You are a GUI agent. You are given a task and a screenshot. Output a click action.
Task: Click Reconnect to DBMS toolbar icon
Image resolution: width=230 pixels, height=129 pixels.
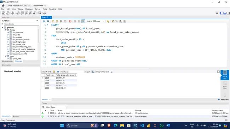[45, 13]
